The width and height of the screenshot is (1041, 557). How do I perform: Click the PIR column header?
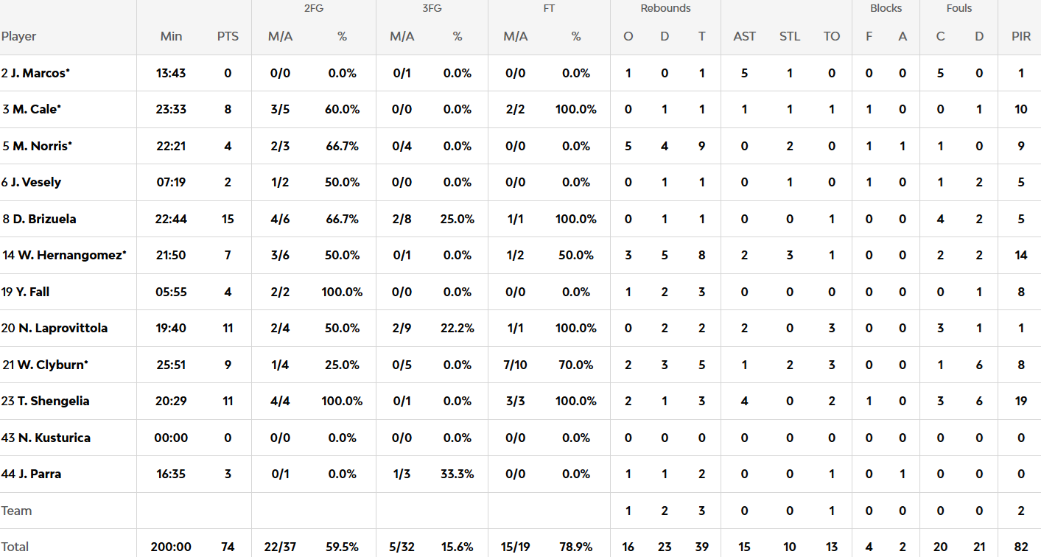(1020, 36)
